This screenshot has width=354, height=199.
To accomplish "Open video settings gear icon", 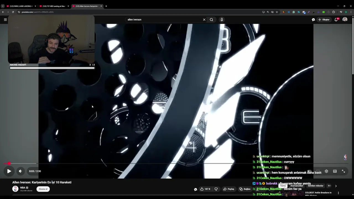I will pyautogui.click(x=326, y=171).
